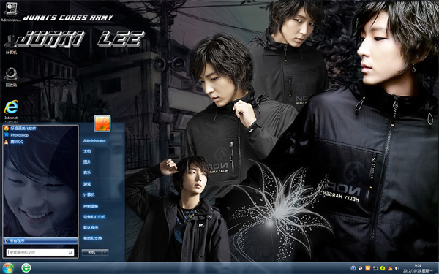Open 图片 in Start menu
Screen dimensions: 439x274
pyautogui.click(x=87, y=162)
